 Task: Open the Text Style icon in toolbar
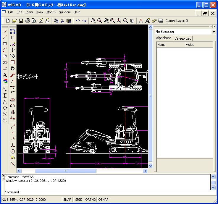[148, 21]
